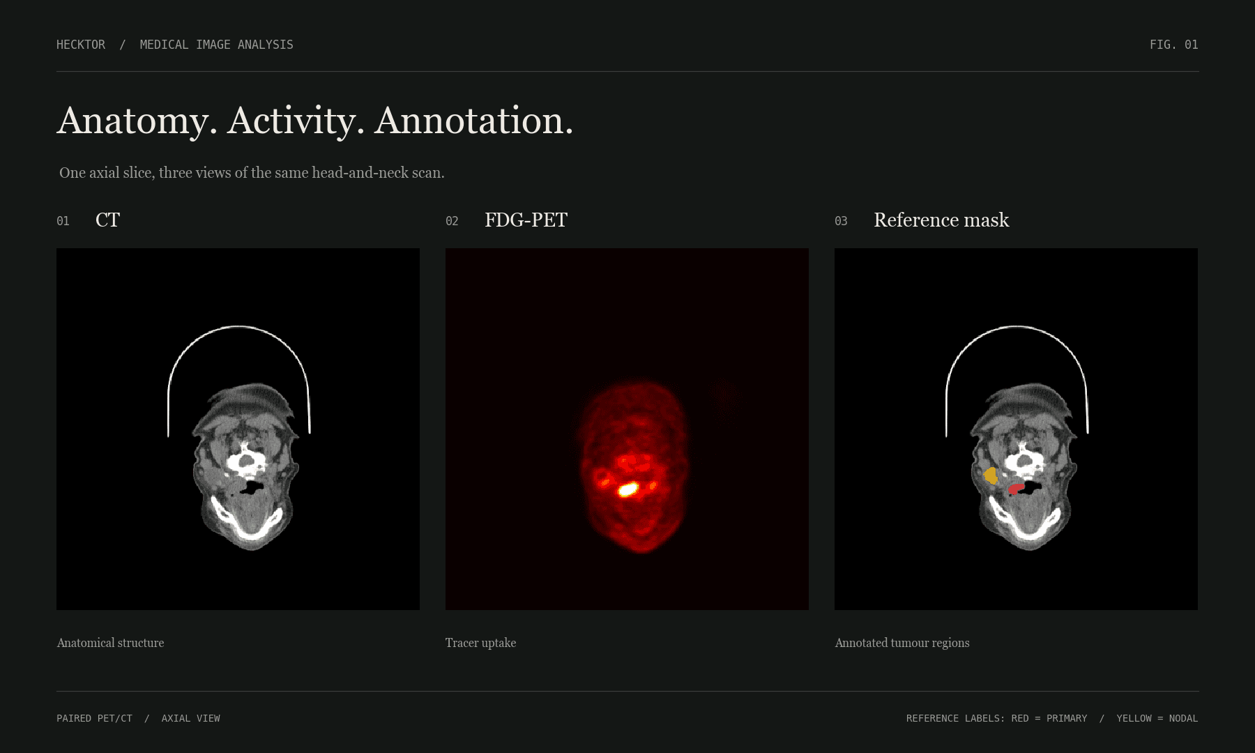Image resolution: width=1255 pixels, height=753 pixels.
Task: Click the FIG. 01 label
Action: pos(1173,45)
